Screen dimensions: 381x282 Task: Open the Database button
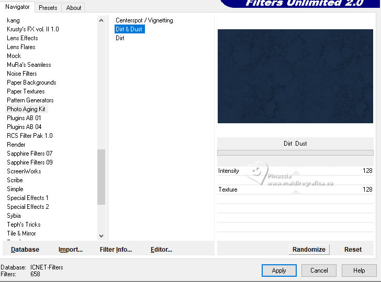25,250
